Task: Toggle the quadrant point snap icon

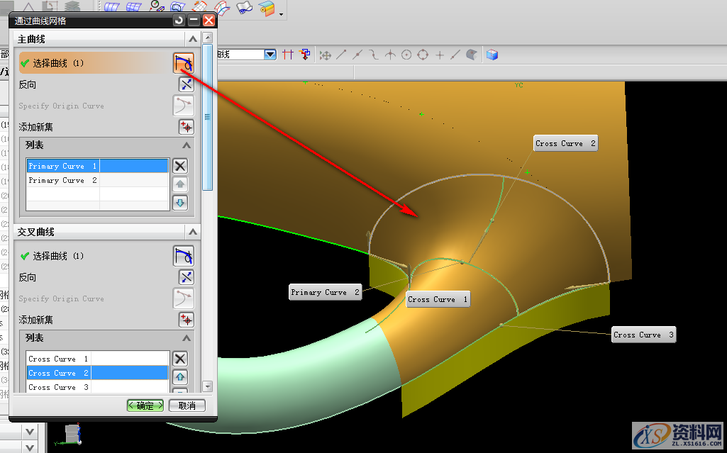Action: tap(423, 55)
